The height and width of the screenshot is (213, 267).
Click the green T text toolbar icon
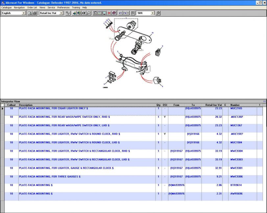click(100, 13)
